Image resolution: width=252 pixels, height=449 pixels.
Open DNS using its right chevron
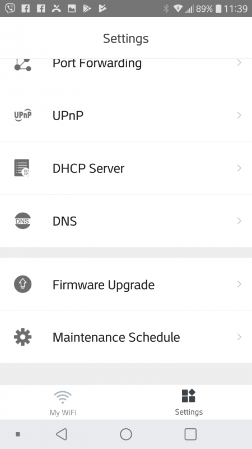tap(239, 221)
